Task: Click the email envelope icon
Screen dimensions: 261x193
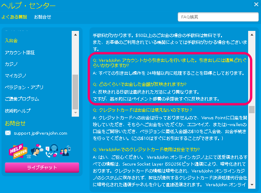Action: [x=8, y=133]
